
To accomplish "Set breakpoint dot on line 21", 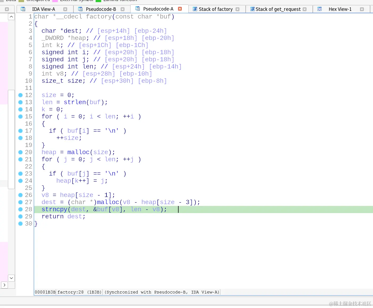I will click(x=20, y=159).
